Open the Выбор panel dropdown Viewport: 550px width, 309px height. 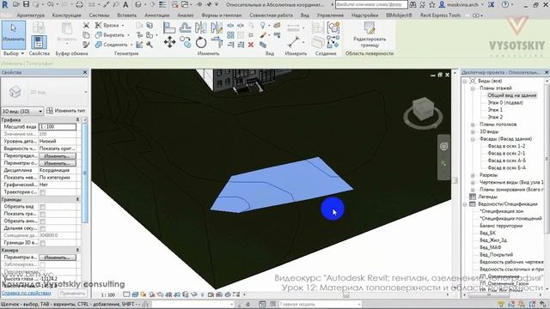click(14, 53)
